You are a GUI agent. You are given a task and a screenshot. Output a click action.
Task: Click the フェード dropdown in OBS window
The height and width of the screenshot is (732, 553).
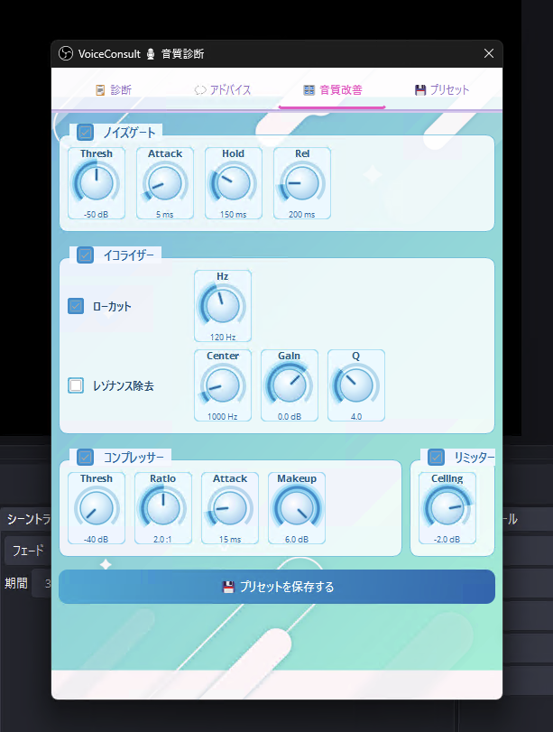(28, 551)
